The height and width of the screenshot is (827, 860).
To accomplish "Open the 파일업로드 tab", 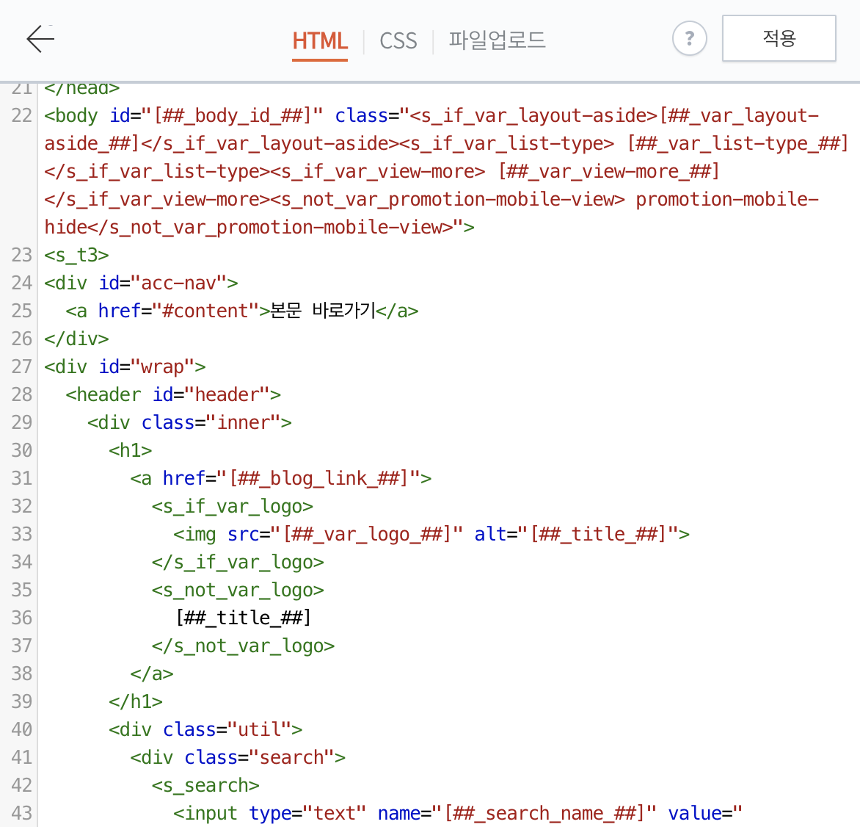I will tap(497, 40).
